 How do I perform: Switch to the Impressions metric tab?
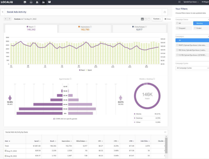tap(85, 28)
